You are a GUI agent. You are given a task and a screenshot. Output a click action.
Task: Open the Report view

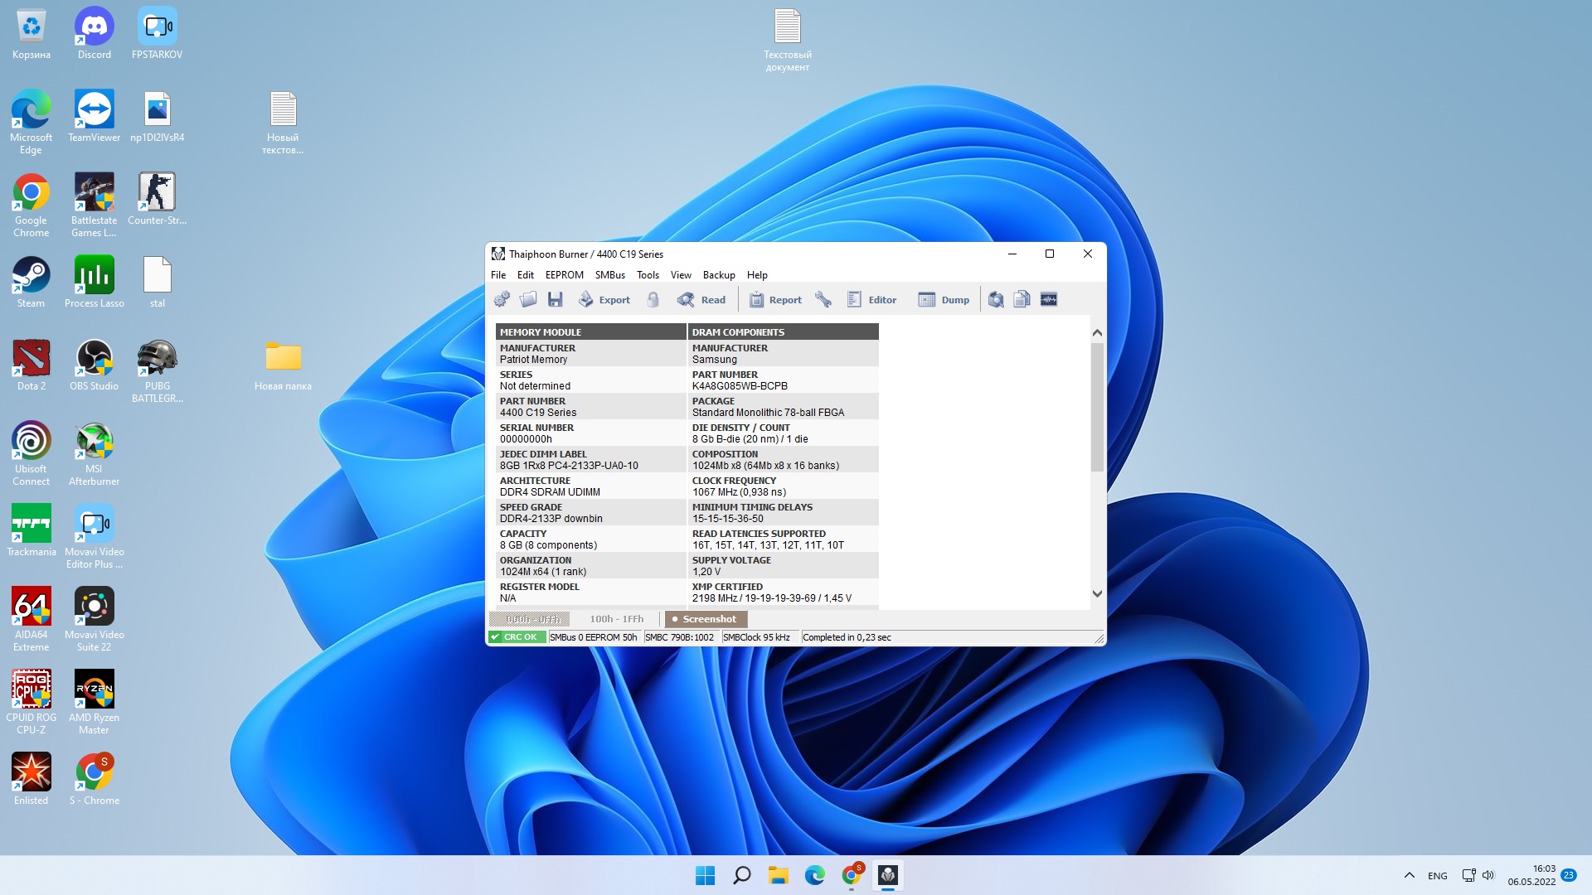(775, 300)
